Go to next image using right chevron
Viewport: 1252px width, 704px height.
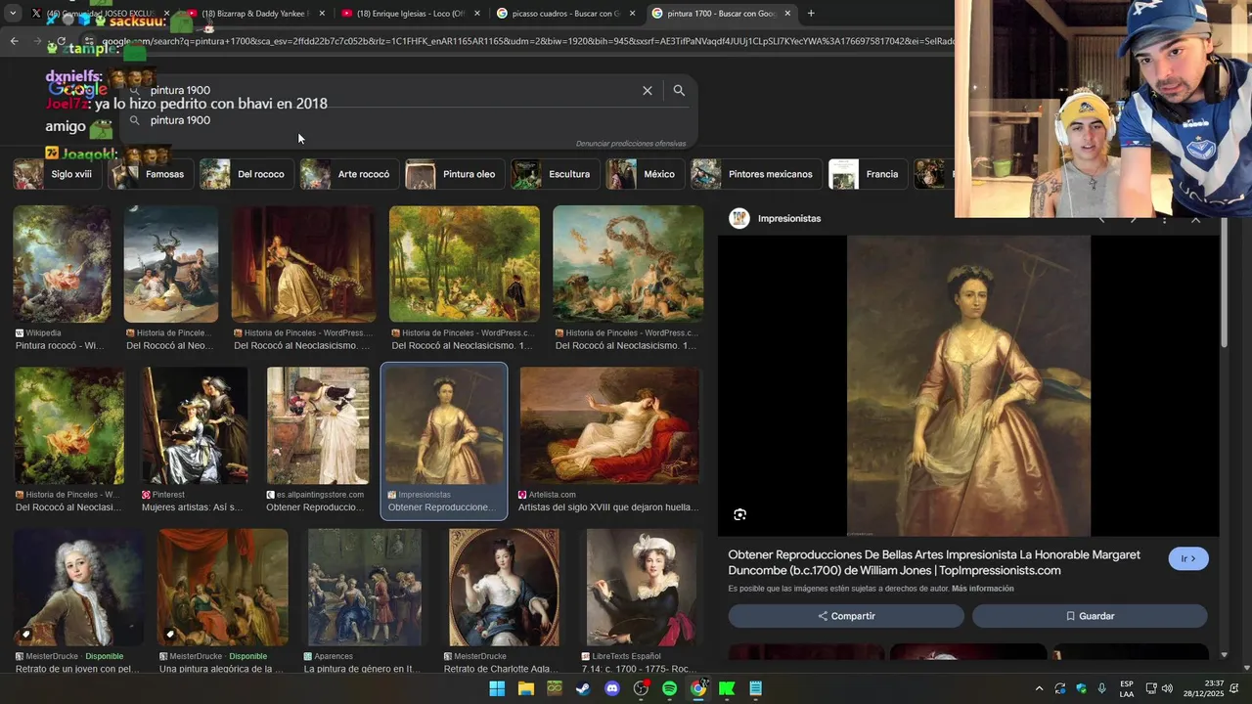point(1133,220)
